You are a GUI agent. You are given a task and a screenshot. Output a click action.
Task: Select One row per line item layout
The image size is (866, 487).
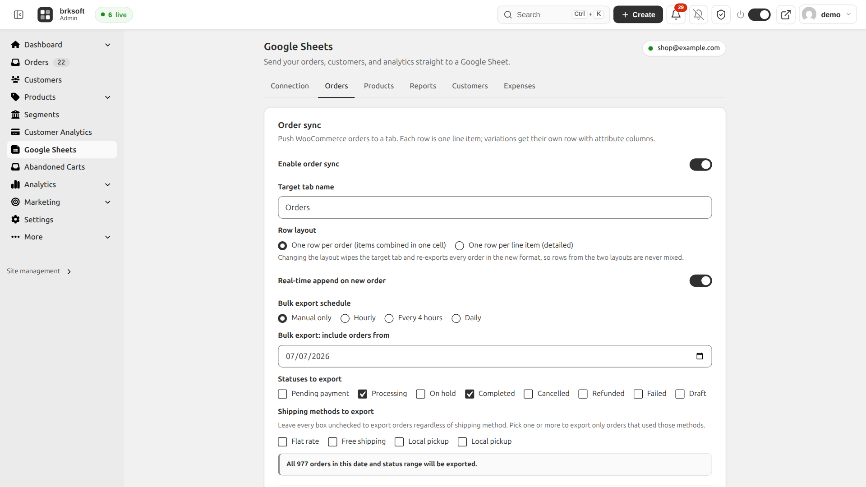point(459,246)
